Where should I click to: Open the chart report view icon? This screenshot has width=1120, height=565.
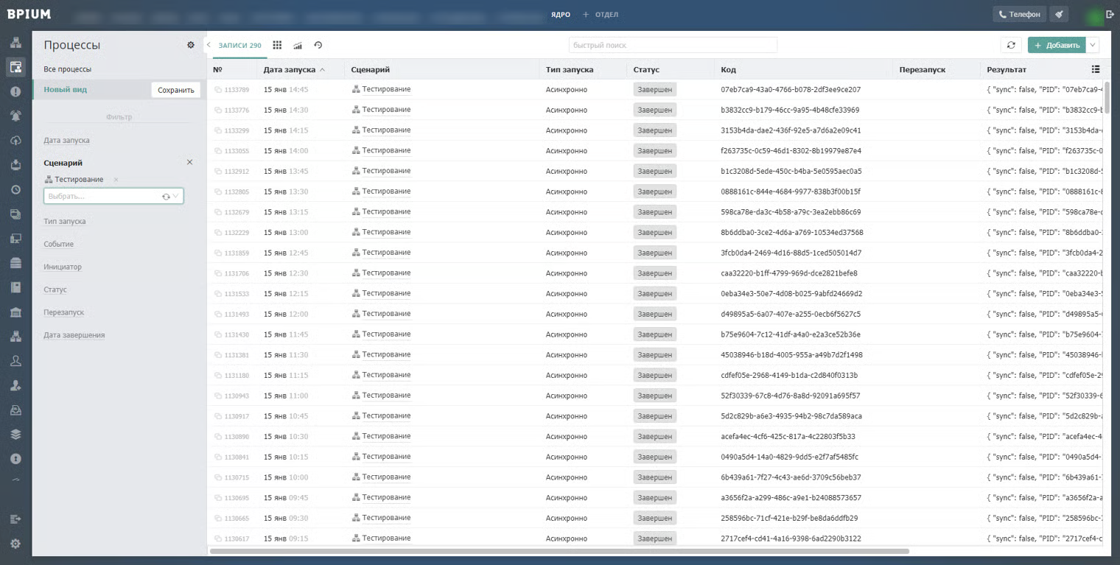(298, 45)
